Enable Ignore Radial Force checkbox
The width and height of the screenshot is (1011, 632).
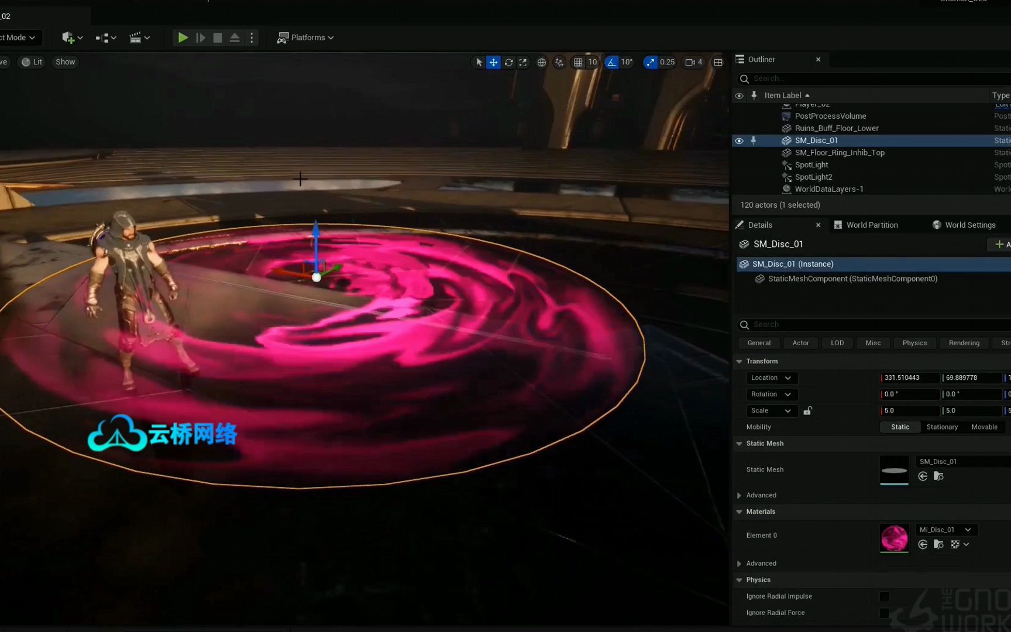point(884,613)
